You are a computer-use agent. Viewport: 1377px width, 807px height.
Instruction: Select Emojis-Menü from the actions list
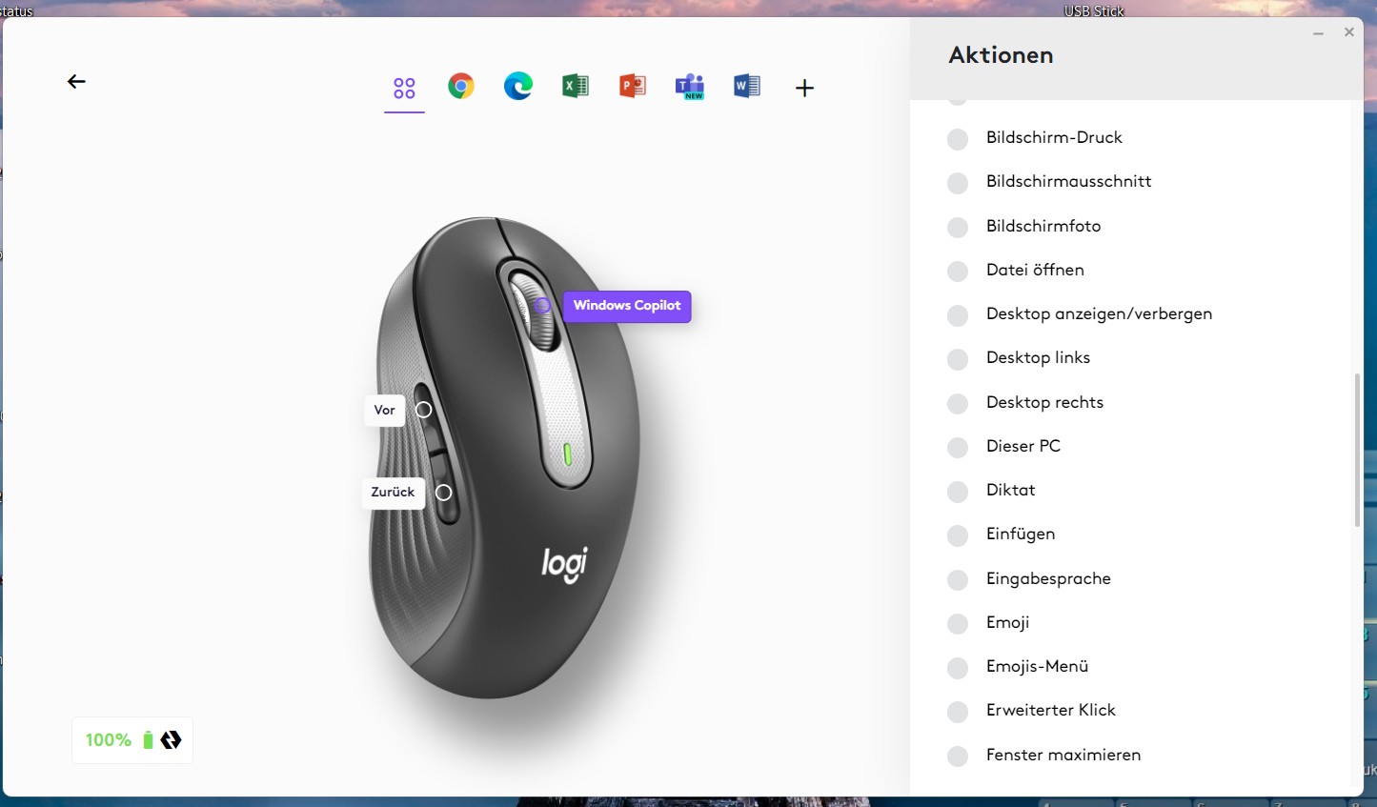(x=1037, y=666)
